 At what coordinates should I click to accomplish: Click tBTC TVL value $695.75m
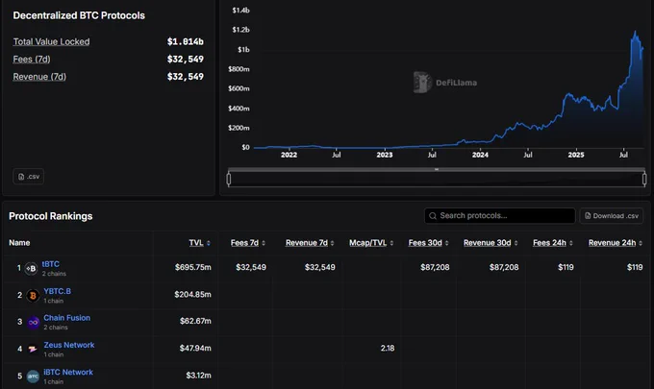[192, 267]
